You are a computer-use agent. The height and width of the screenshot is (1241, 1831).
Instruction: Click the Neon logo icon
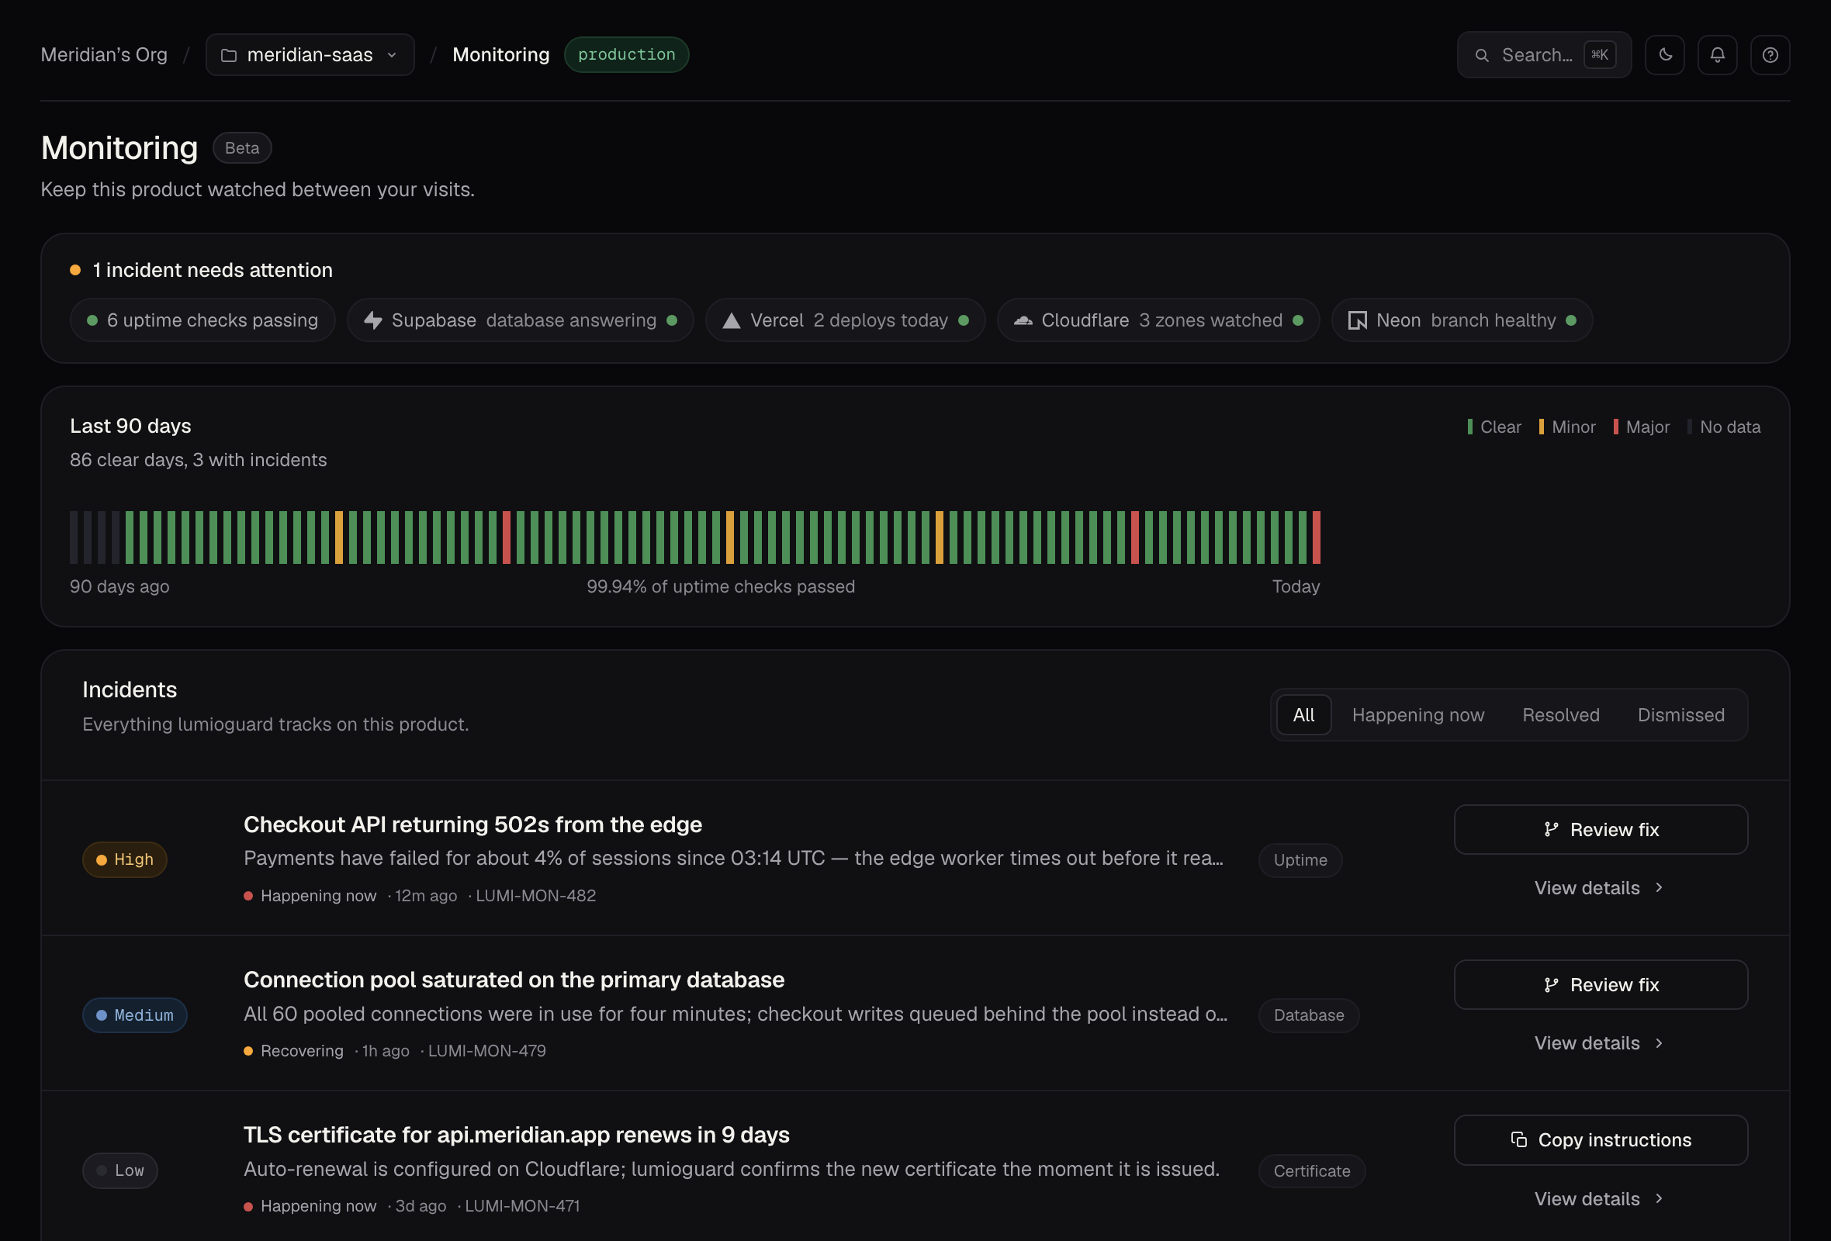1358,320
